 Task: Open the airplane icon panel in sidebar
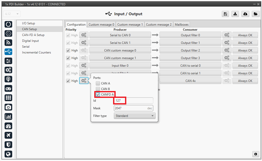point(8,135)
